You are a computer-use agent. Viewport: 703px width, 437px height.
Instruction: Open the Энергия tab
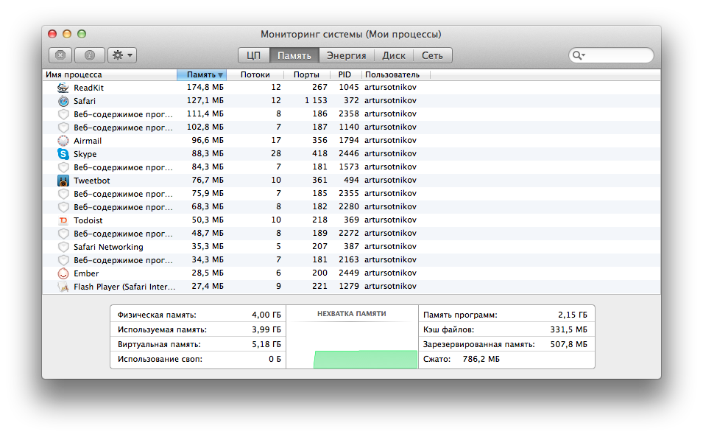click(346, 55)
